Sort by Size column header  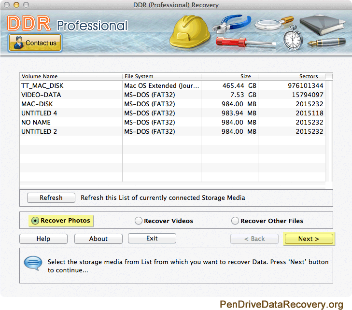229,76
